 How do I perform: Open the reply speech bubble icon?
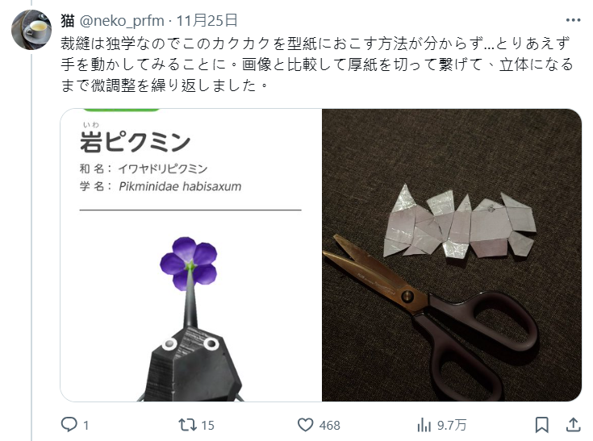[x=69, y=424]
